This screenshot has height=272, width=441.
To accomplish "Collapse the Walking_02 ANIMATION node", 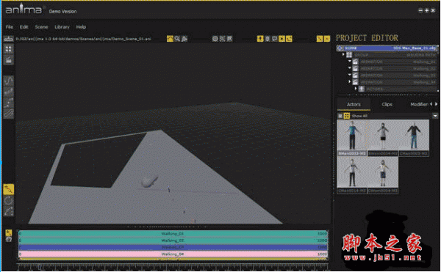I will click(350, 68).
